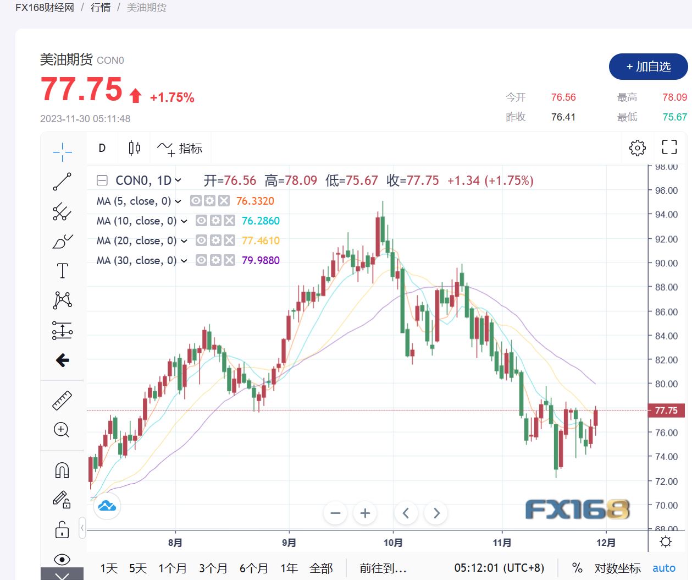Open the candlestick chart style selector
This screenshot has width=692, height=580.
coord(135,148)
